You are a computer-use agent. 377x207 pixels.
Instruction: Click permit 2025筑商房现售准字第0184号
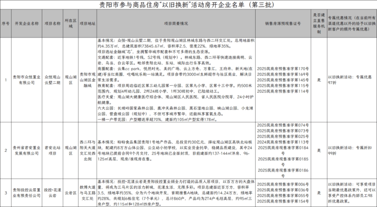coord(283,151)
